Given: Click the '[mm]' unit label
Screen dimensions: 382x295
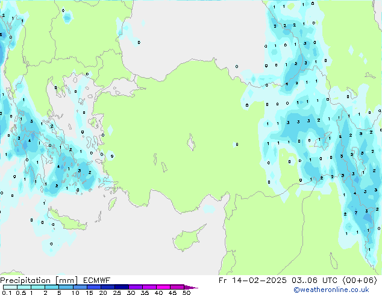Looking at the screenshot, I should click(x=67, y=281).
